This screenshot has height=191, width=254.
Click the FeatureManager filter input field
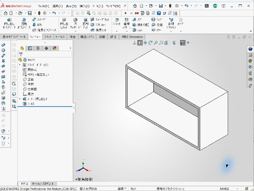tap(45, 54)
